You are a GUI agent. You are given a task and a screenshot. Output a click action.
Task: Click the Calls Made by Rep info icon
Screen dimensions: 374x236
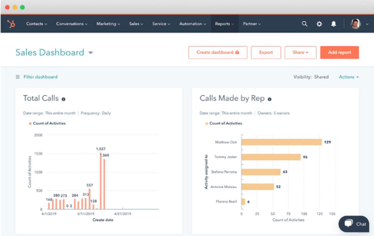270,99
